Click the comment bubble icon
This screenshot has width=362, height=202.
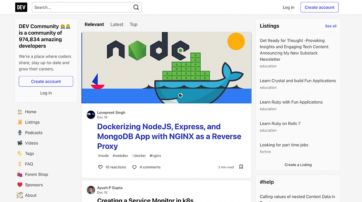(x=134, y=167)
